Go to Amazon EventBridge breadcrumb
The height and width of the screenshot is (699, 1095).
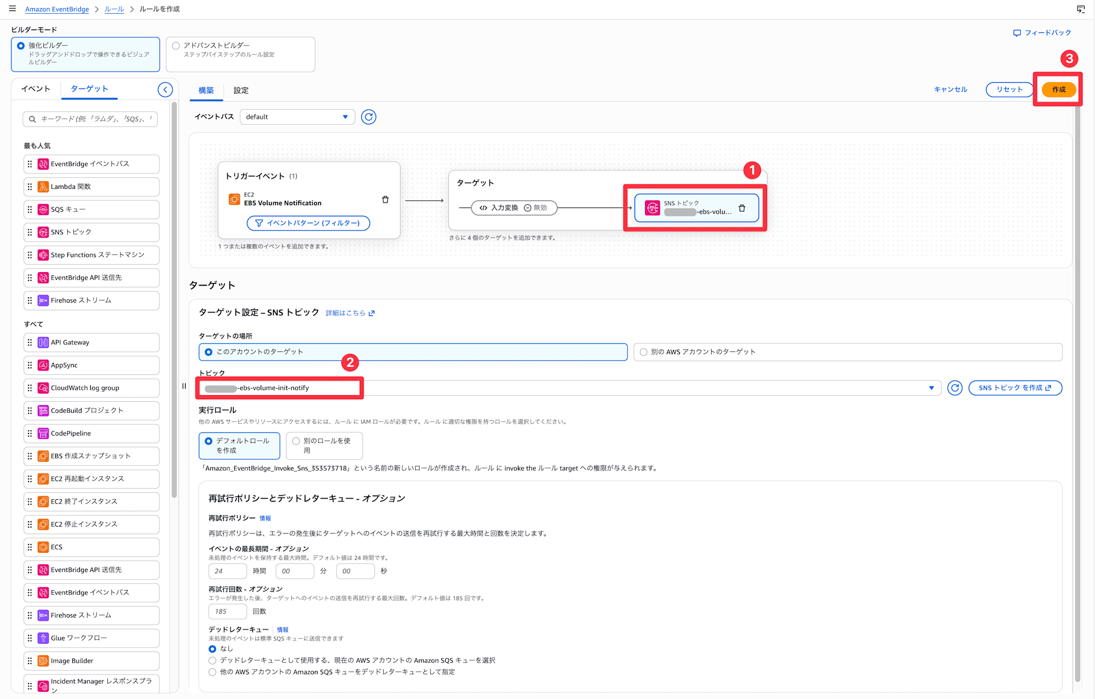pos(57,9)
